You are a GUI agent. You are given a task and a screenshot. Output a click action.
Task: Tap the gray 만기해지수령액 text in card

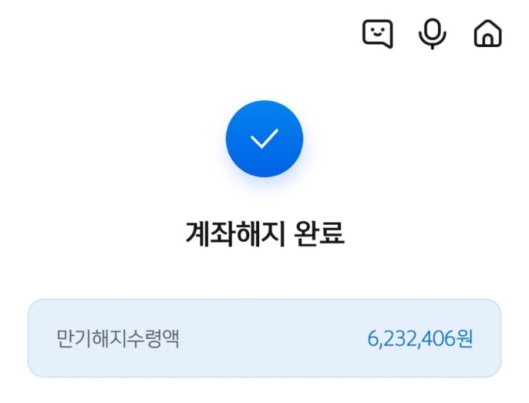pos(117,338)
